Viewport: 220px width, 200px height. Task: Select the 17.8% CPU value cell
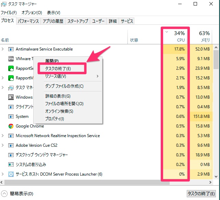click(175, 49)
